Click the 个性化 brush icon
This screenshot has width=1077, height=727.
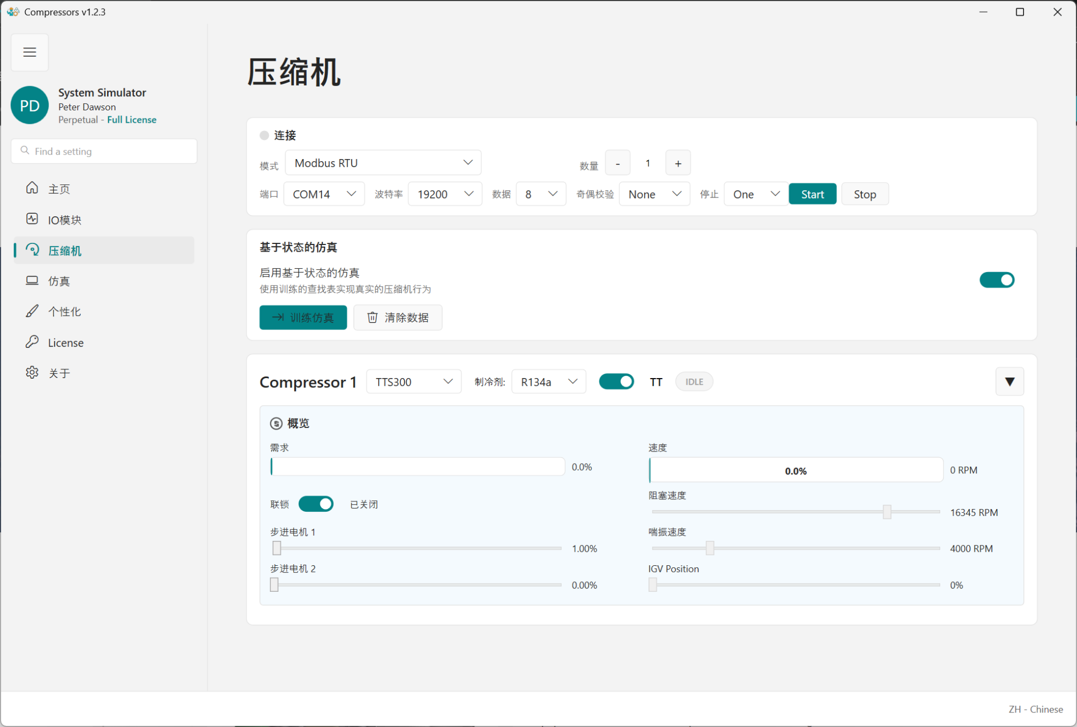[32, 311]
